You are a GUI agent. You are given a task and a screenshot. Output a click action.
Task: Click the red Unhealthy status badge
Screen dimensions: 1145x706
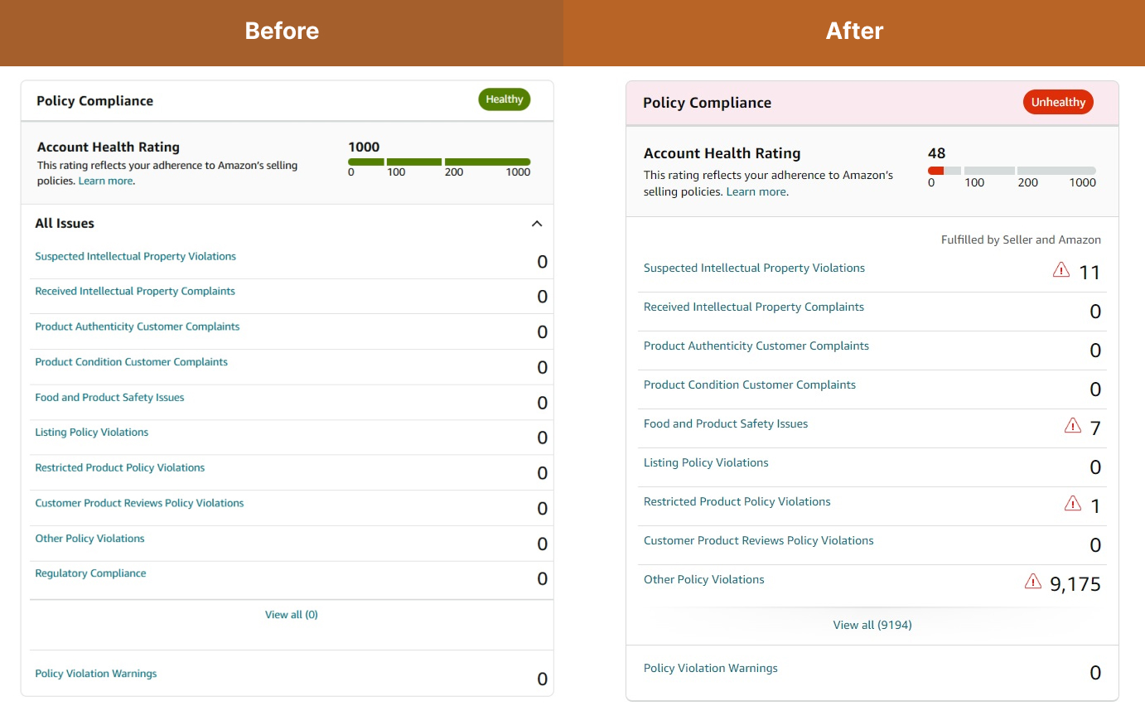pyautogui.click(x=1058, y=102)
